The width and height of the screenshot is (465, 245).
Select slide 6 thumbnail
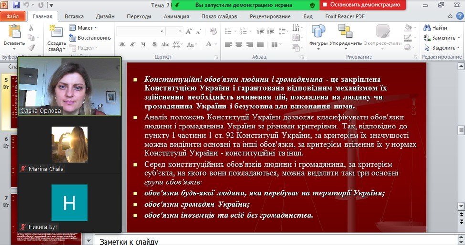[14, 160]
